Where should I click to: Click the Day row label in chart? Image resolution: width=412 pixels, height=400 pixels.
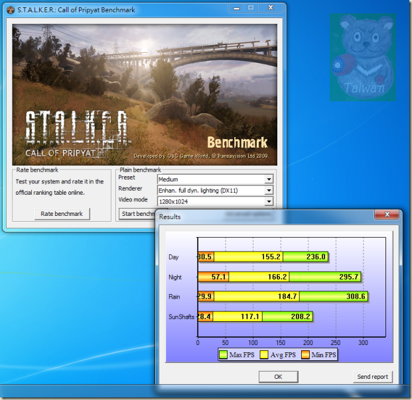173,258
